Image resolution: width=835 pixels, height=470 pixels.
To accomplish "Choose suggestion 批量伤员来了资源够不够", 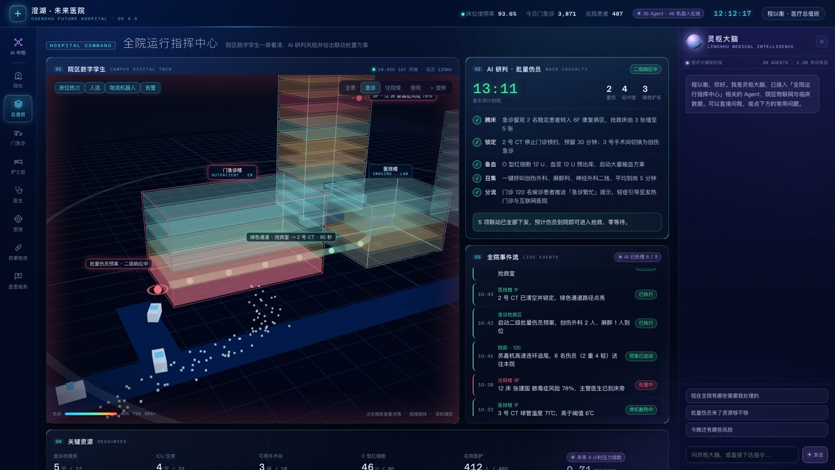I will 757,413.
